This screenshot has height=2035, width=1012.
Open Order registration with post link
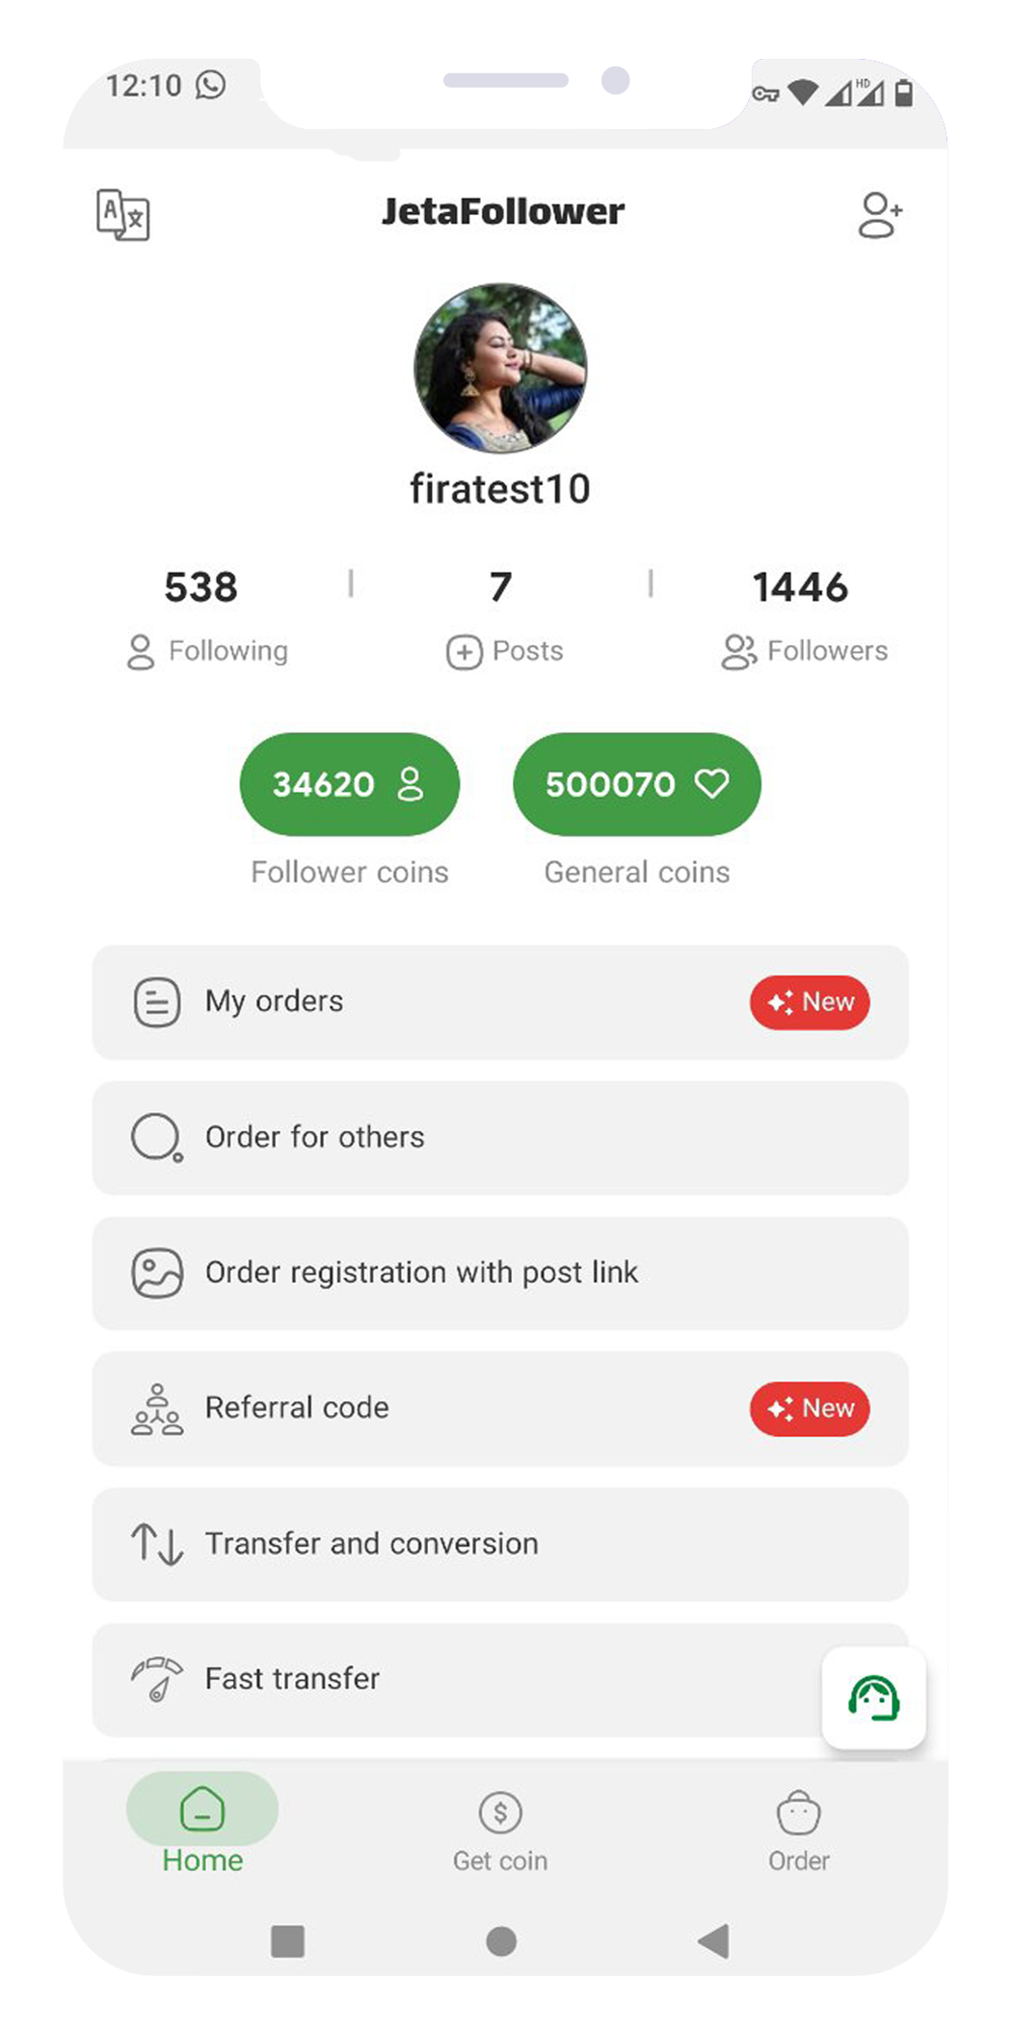500,1273
